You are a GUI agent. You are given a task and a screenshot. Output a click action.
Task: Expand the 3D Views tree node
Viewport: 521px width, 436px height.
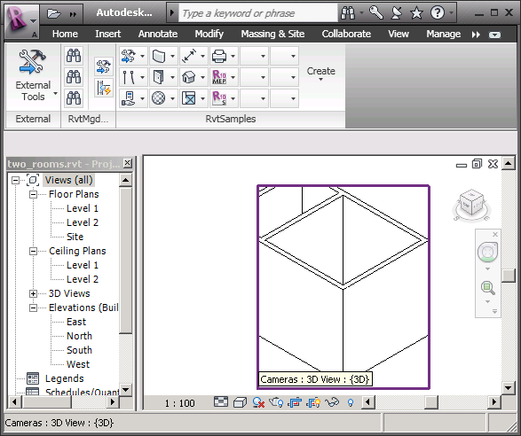[x=33, y=293]
